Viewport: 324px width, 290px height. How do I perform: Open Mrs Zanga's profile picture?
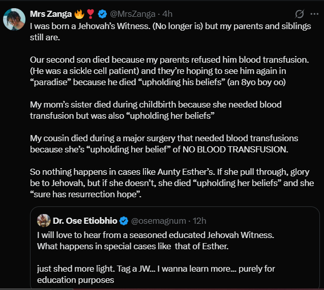[x=14, y=19]
